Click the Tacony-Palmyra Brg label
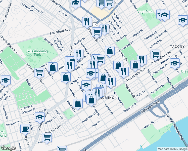The width and height of the screenshot is (188, 151). point(174,127)
